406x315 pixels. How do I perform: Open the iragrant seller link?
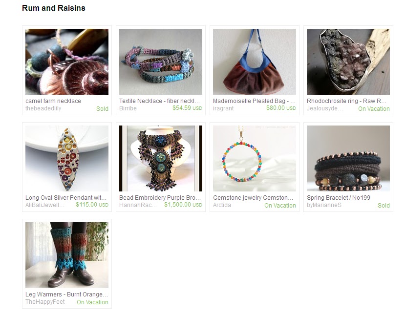point(223,108)
